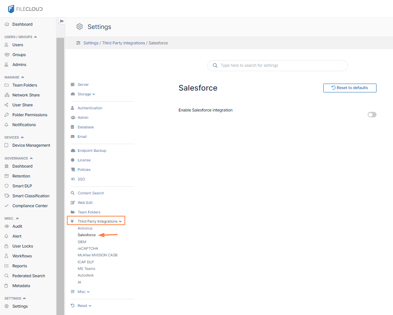
Task: Open Third Party Integrations breadcrumb link
Action: [x=124, y=43]
